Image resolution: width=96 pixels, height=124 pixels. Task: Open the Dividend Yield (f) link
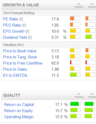(17, 37)
